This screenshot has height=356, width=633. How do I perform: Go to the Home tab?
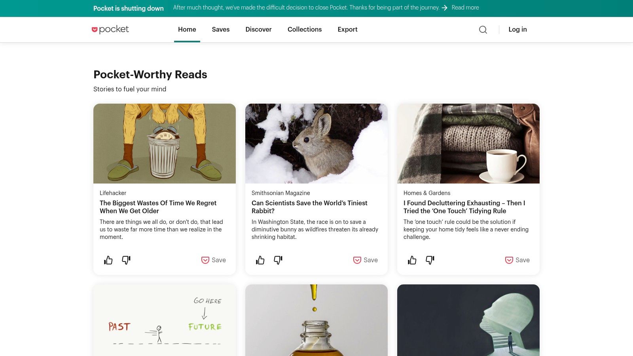187,29
